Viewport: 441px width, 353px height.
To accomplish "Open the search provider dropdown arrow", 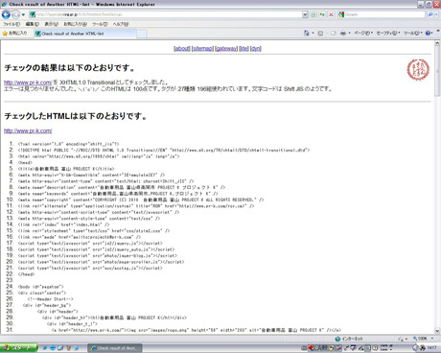I will [436, 14].
